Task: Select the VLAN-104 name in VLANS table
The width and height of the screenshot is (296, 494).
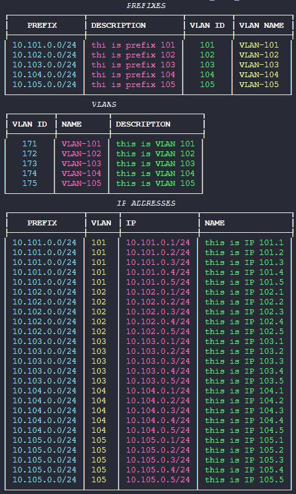Action: pyautogui.click(x=81, y=174)
